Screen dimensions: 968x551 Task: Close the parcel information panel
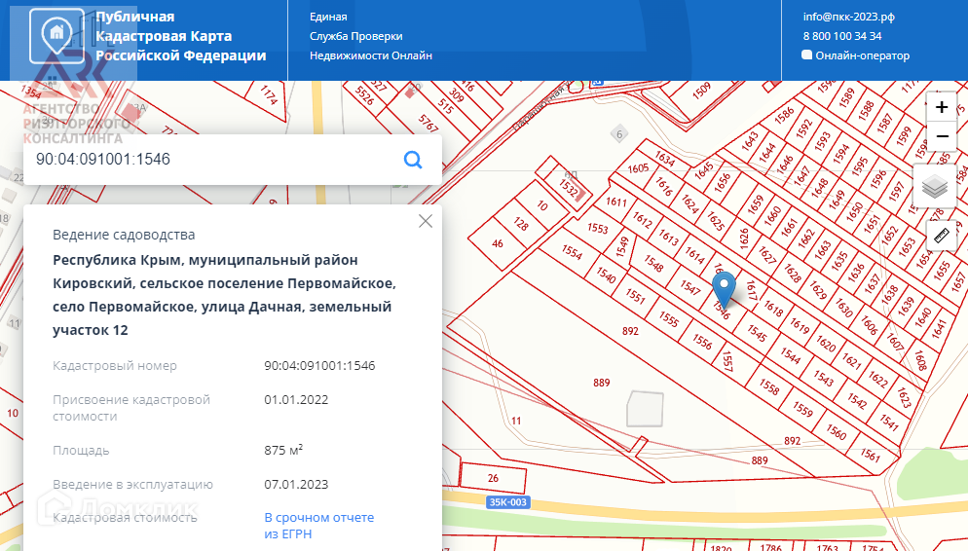(425, 221)
